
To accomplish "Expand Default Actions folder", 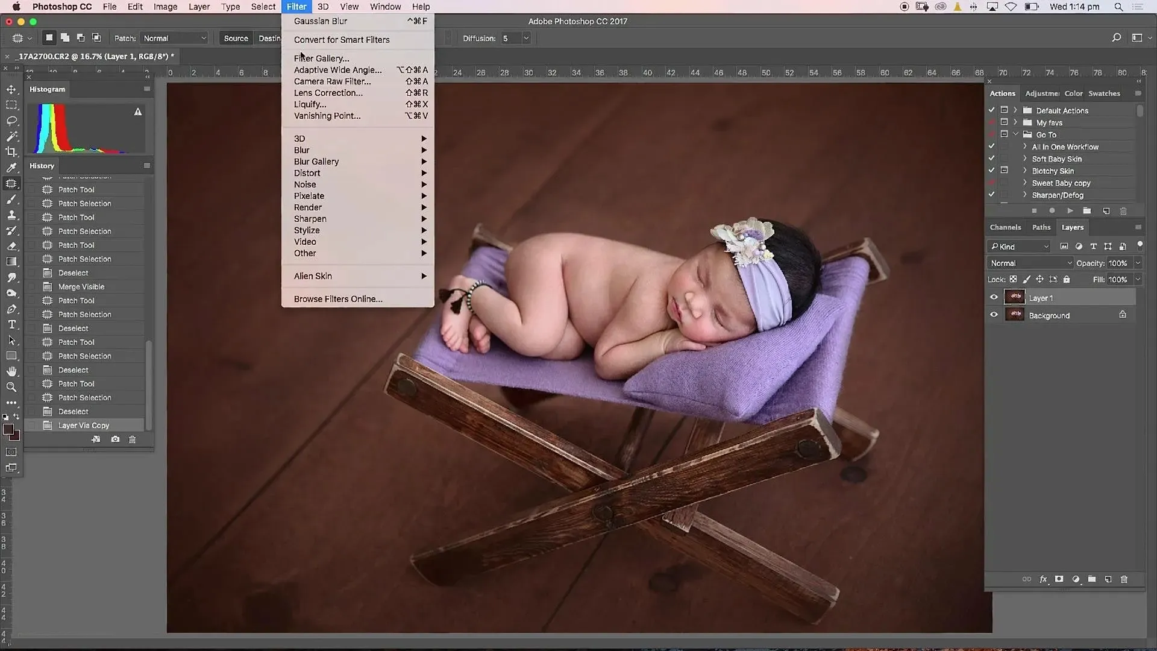I will coord(1015,110).
